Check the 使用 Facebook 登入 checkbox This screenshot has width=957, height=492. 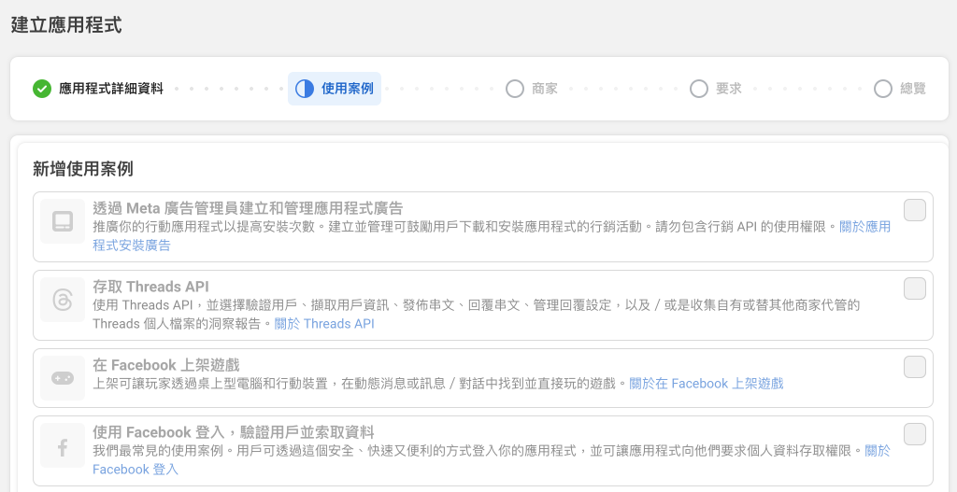pyautogui.click(x=915, y=435)
